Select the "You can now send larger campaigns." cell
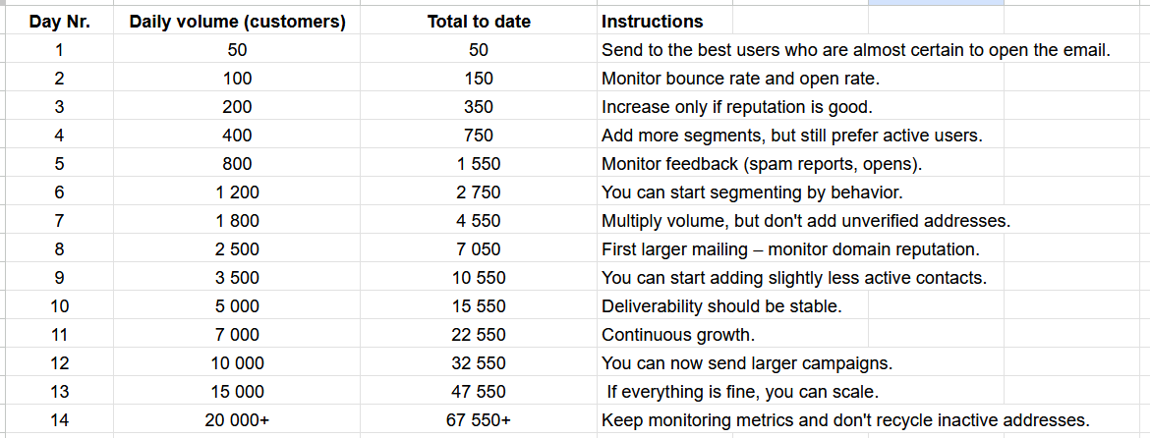The width and height of the screenshot is (1150, 438). click(747, 363)
